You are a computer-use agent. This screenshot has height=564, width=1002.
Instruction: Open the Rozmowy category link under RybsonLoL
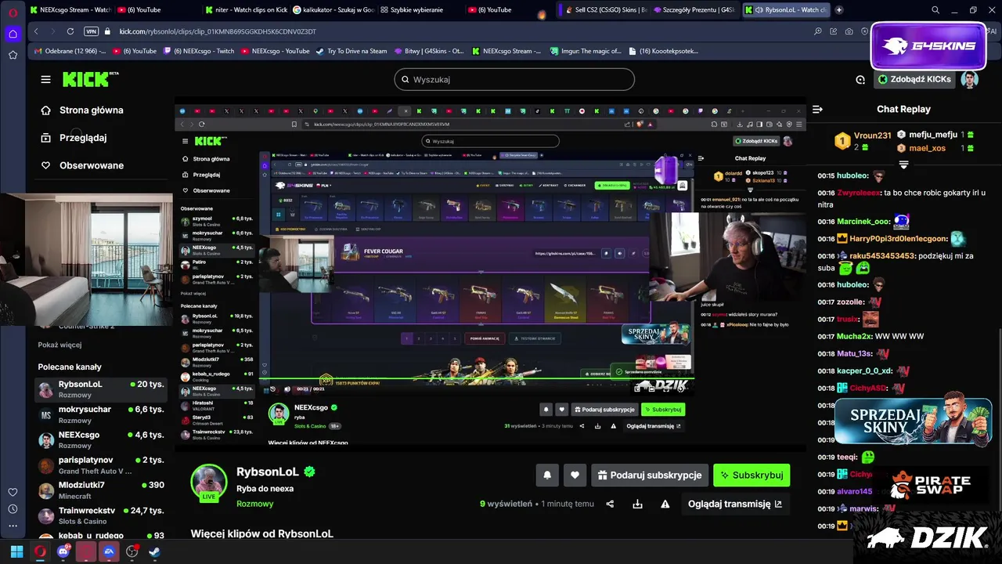point(255,504)
